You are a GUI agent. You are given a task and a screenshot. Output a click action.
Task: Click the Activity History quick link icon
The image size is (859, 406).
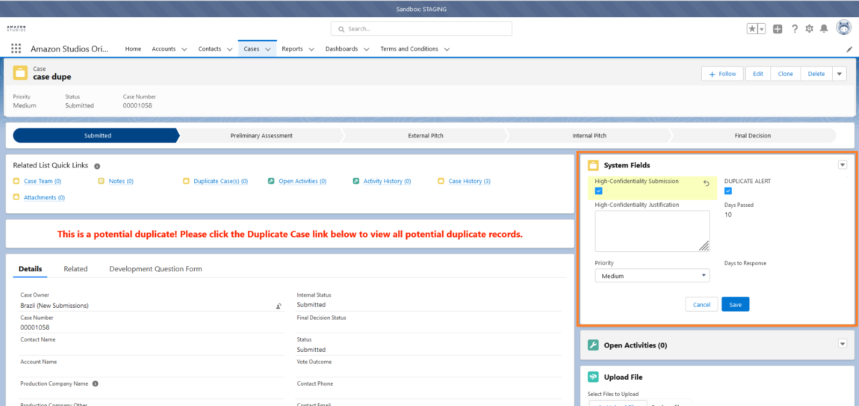pyautogui.click(x=356, y=181)
